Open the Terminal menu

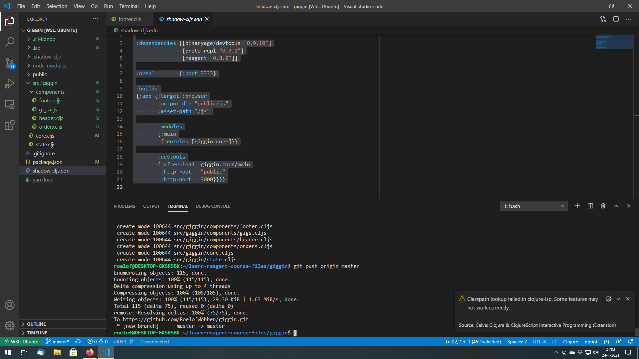(x=128, y=6)
